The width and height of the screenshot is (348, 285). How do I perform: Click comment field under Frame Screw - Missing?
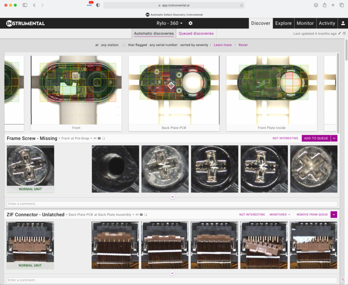click(x=172, y=204)
